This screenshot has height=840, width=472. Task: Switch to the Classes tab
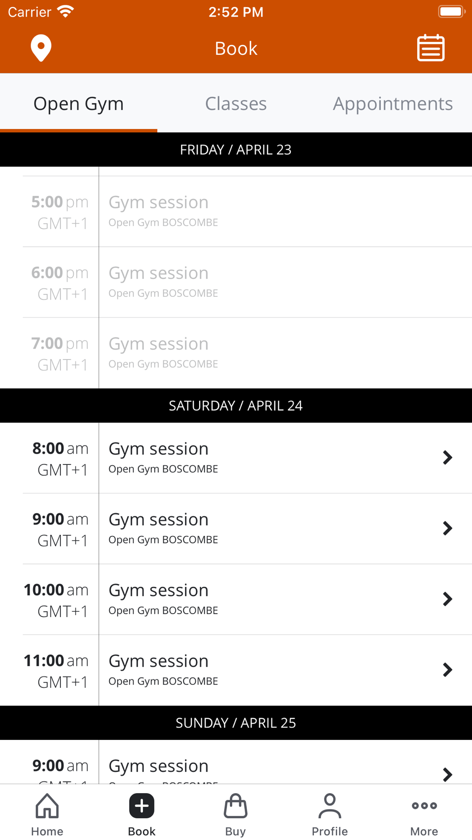[x=236, y=103]
